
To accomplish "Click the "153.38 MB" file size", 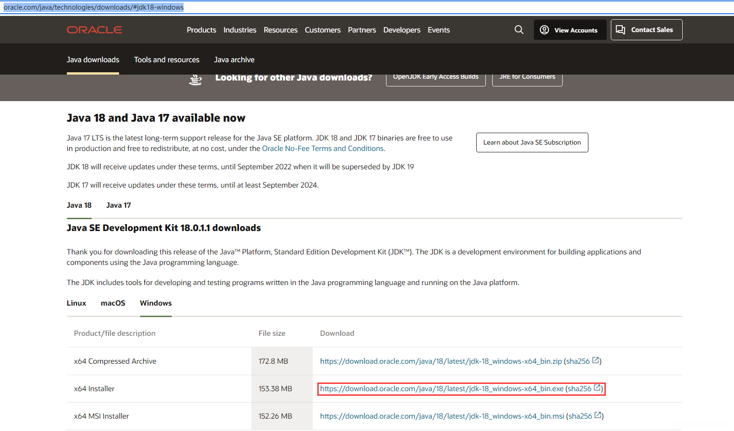I will pyautogui.click(x=275, y=388).
